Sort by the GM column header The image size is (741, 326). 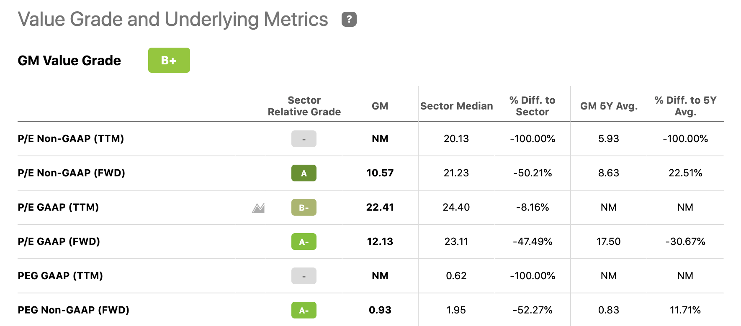tap(379, 106)
